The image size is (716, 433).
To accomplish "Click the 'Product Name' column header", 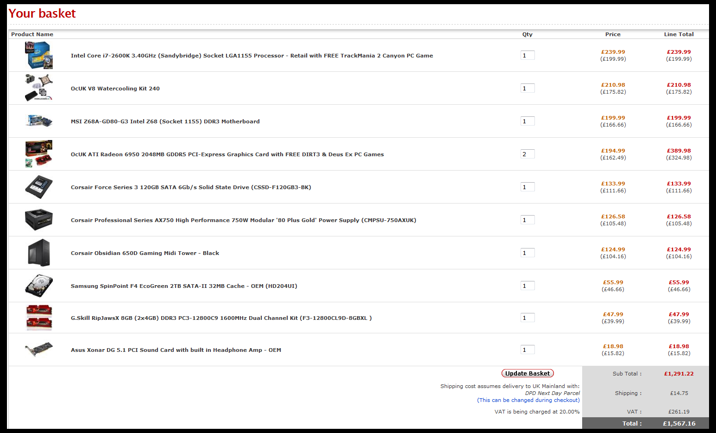I will 32,34.
